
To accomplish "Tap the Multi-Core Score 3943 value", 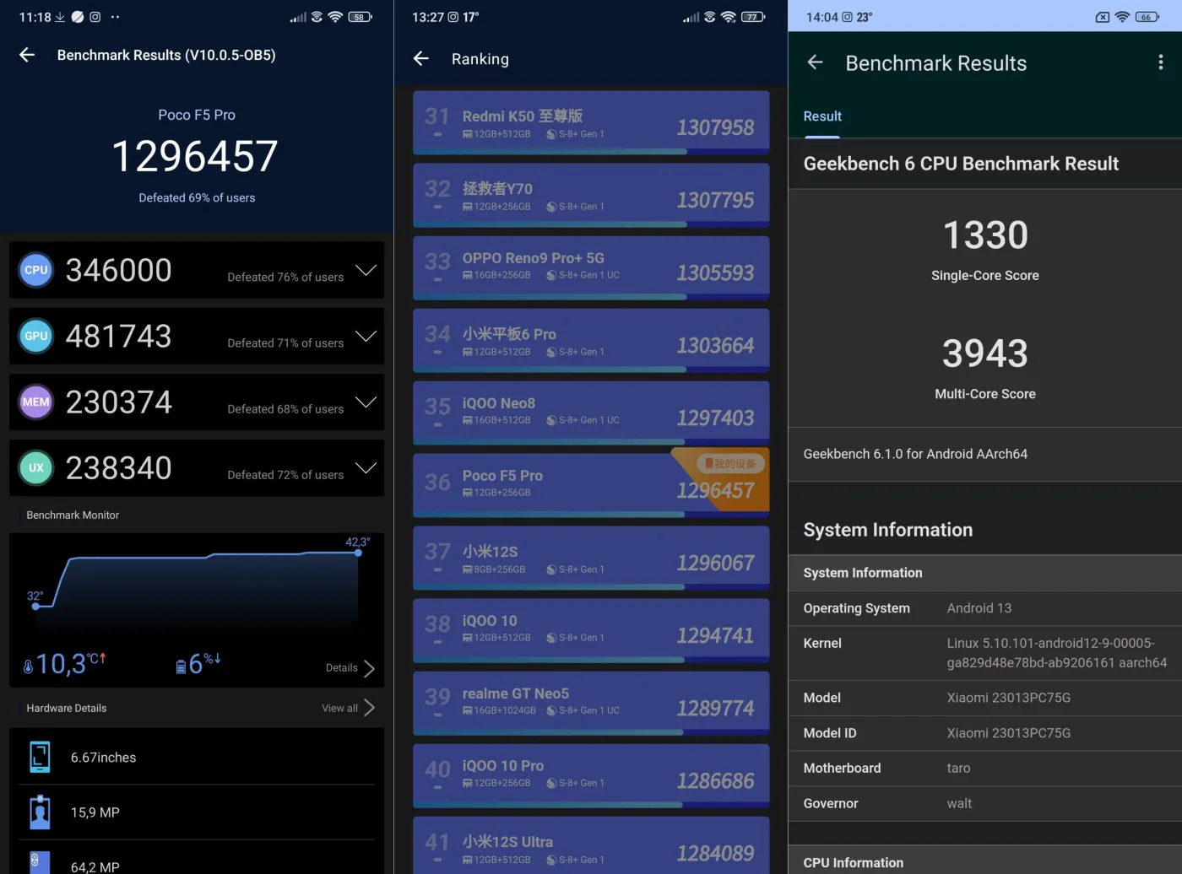I will (985, 353).
